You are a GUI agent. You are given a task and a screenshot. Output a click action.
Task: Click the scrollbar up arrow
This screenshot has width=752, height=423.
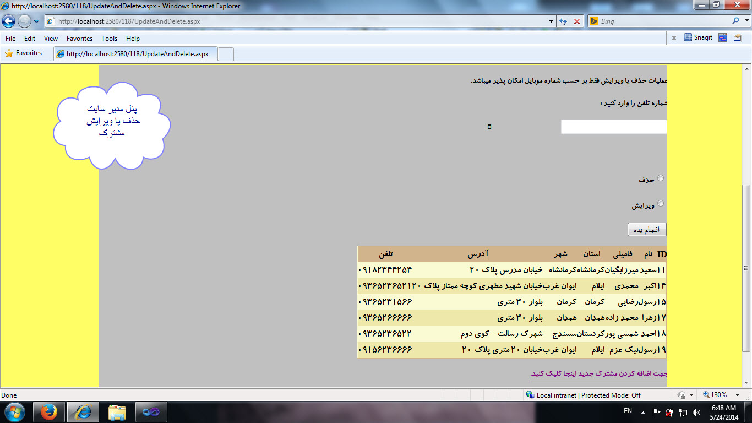click(x=746, y=68)
